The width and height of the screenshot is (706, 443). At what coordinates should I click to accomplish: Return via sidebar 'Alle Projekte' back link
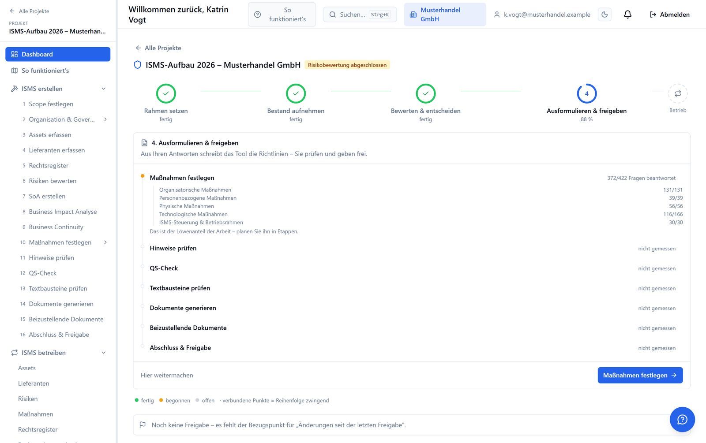29,11
